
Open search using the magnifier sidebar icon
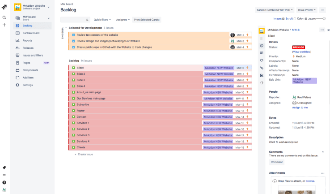pyautogui.click(x=4, y=17)
